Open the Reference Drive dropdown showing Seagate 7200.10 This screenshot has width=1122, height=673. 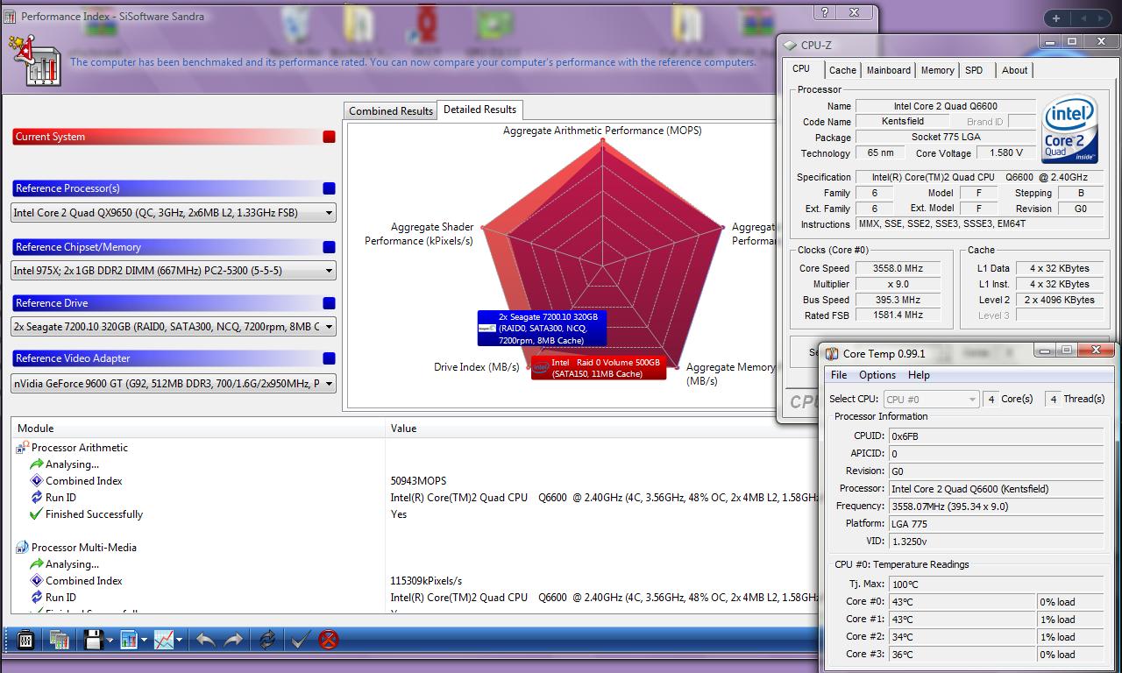pos(174,327)
